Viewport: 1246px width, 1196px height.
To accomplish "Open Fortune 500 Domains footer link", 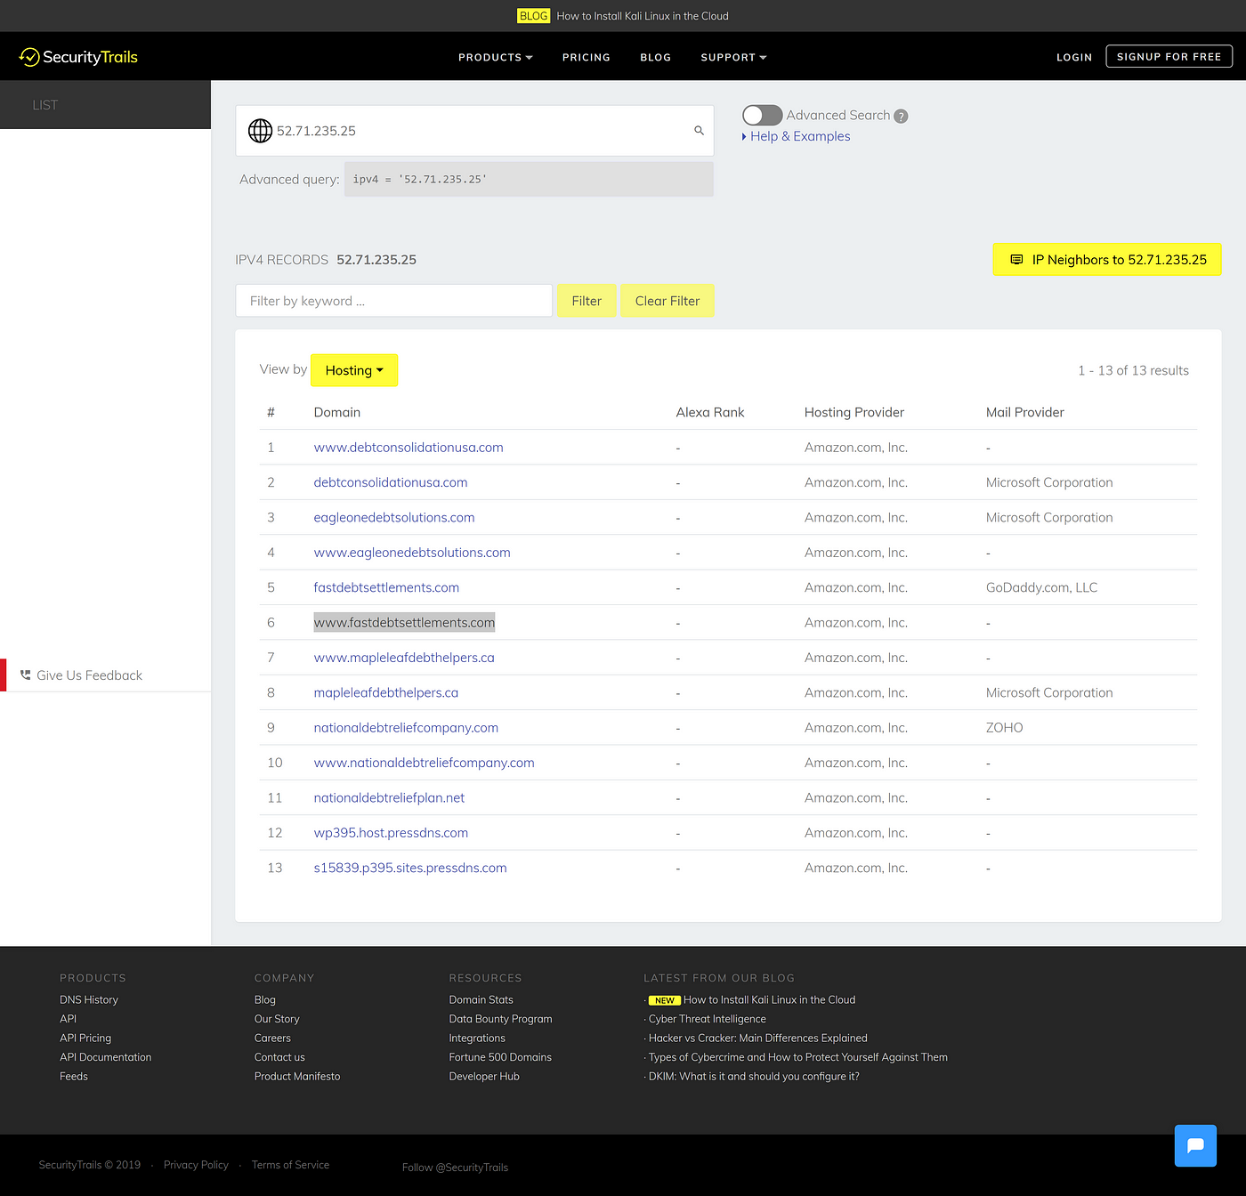I will [500, 1057].
